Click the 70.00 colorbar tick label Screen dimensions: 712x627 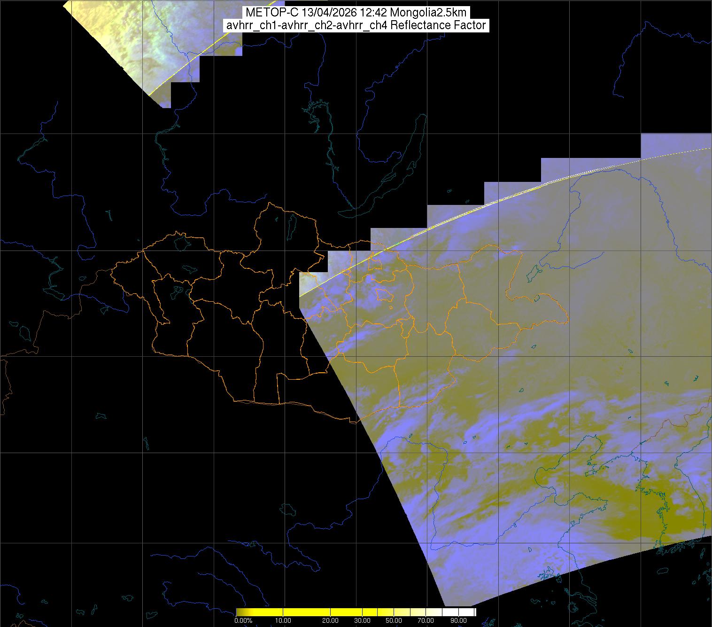point(426,620)
